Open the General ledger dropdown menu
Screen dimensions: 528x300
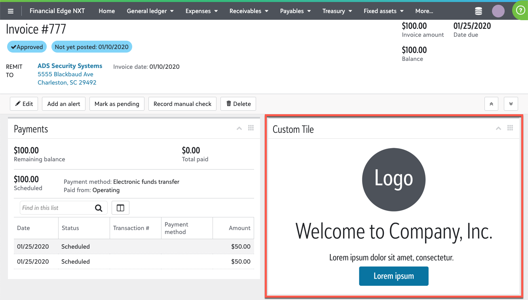150,11
